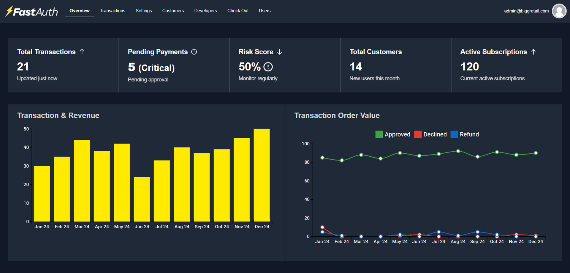Open the Settings tab
Screen dimensions: 570x273
144,11
